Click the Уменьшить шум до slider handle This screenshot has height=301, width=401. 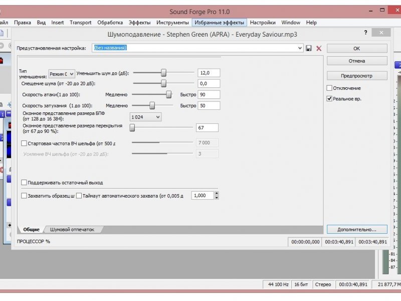click(164, 73)
